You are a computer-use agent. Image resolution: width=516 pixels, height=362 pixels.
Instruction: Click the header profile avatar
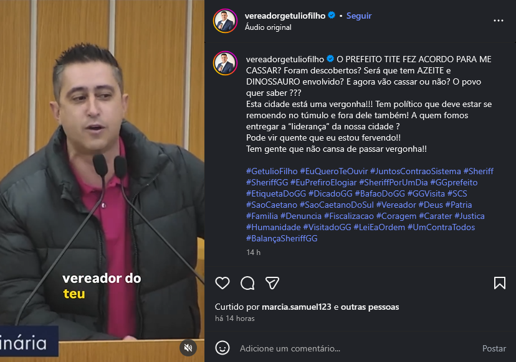click(x=226, y=21)
